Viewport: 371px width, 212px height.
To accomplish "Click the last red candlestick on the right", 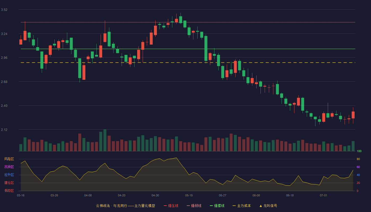I will (353, 115).
